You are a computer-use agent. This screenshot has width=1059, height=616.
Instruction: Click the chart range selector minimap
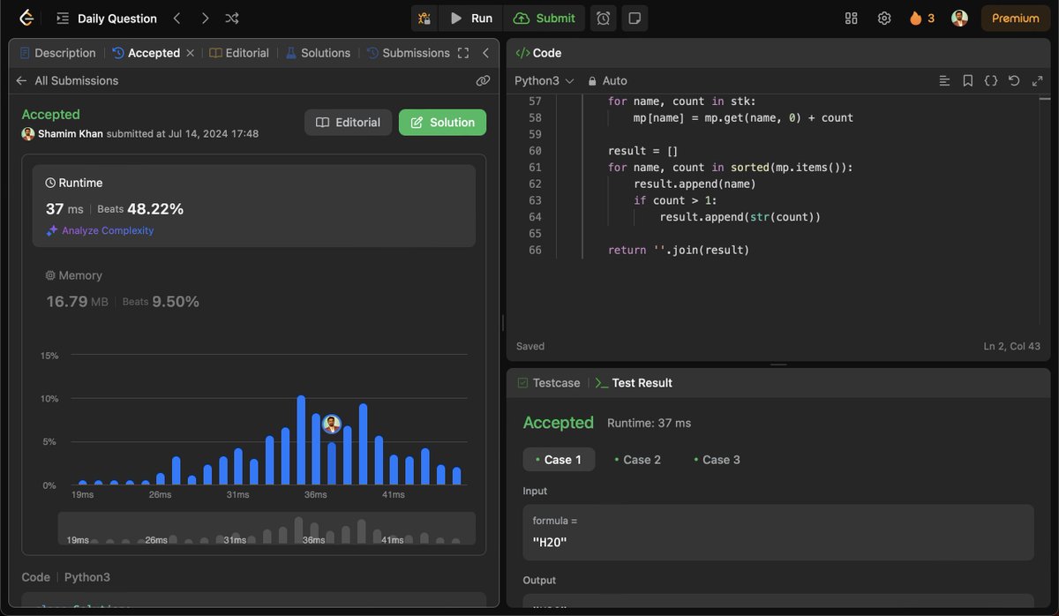[267, 528]
